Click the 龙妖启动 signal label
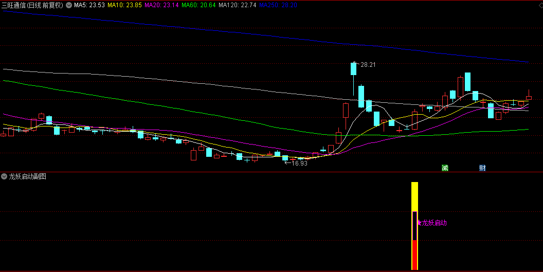Screen dimensions: 543x272 pos(432,223)
